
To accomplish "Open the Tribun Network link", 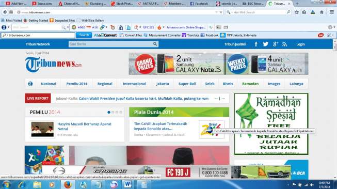I will [38, 44].
